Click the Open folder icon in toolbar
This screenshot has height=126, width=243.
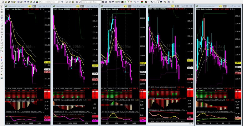(6, 2)
